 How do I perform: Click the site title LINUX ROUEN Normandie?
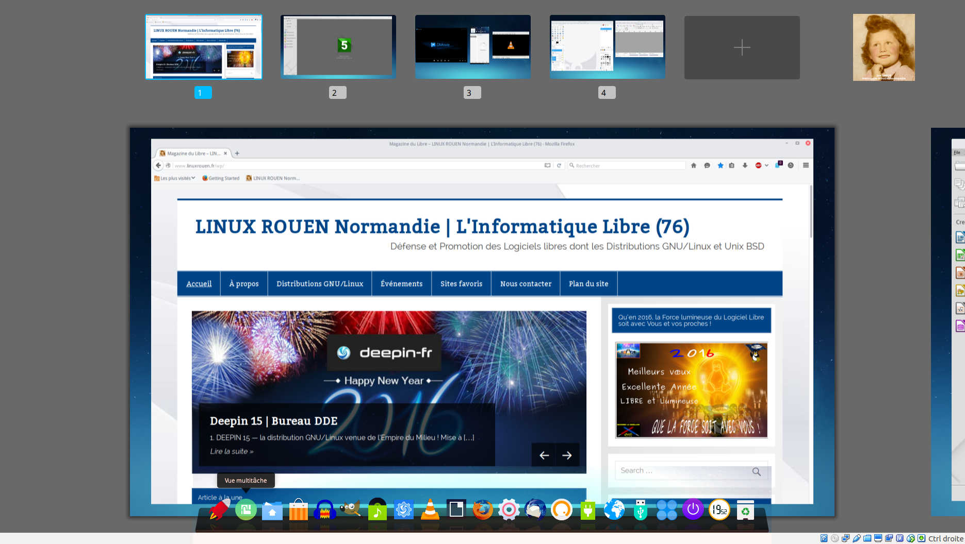[442, 227]
